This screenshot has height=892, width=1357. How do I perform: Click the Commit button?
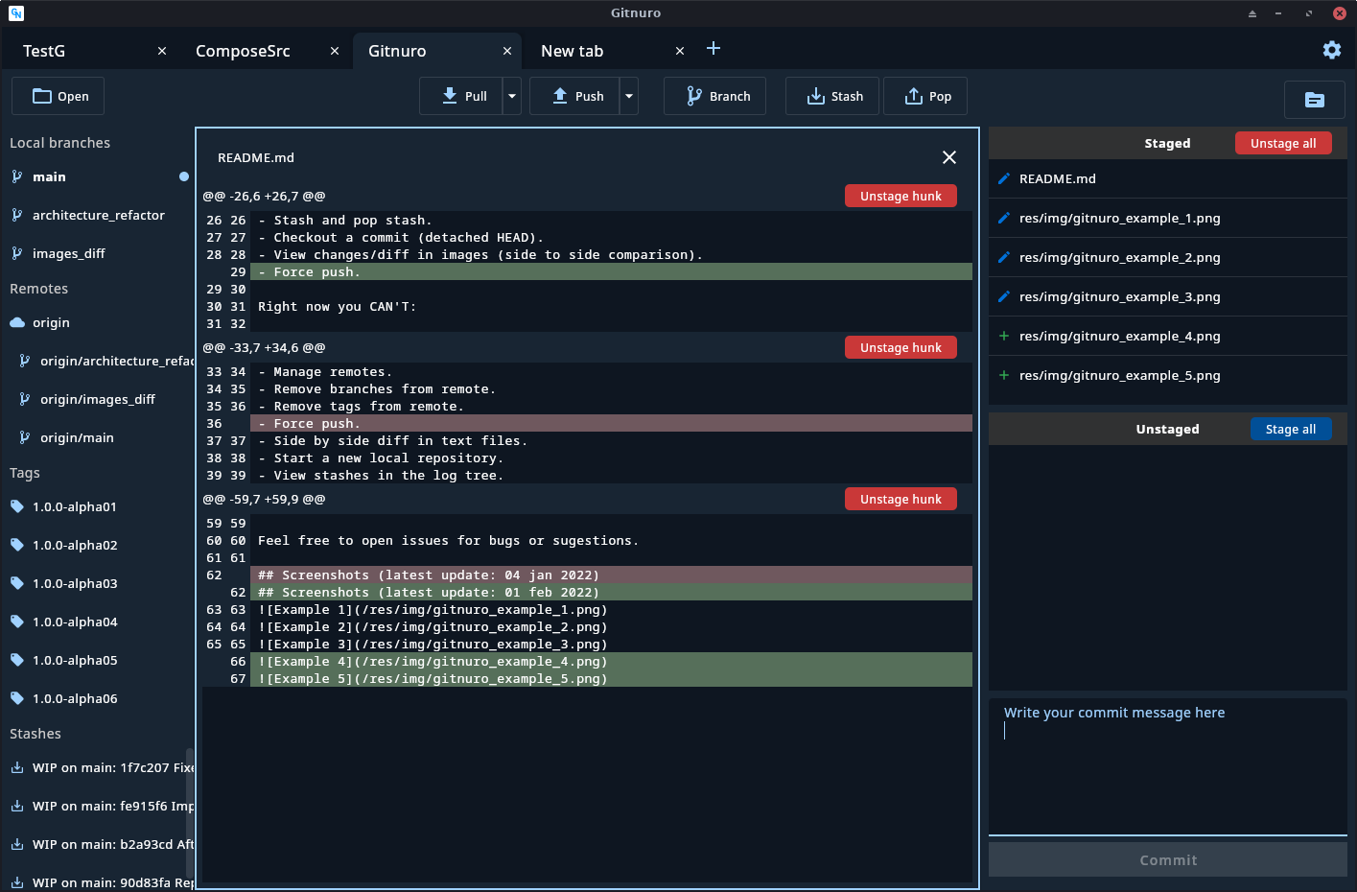point(1168,860)
